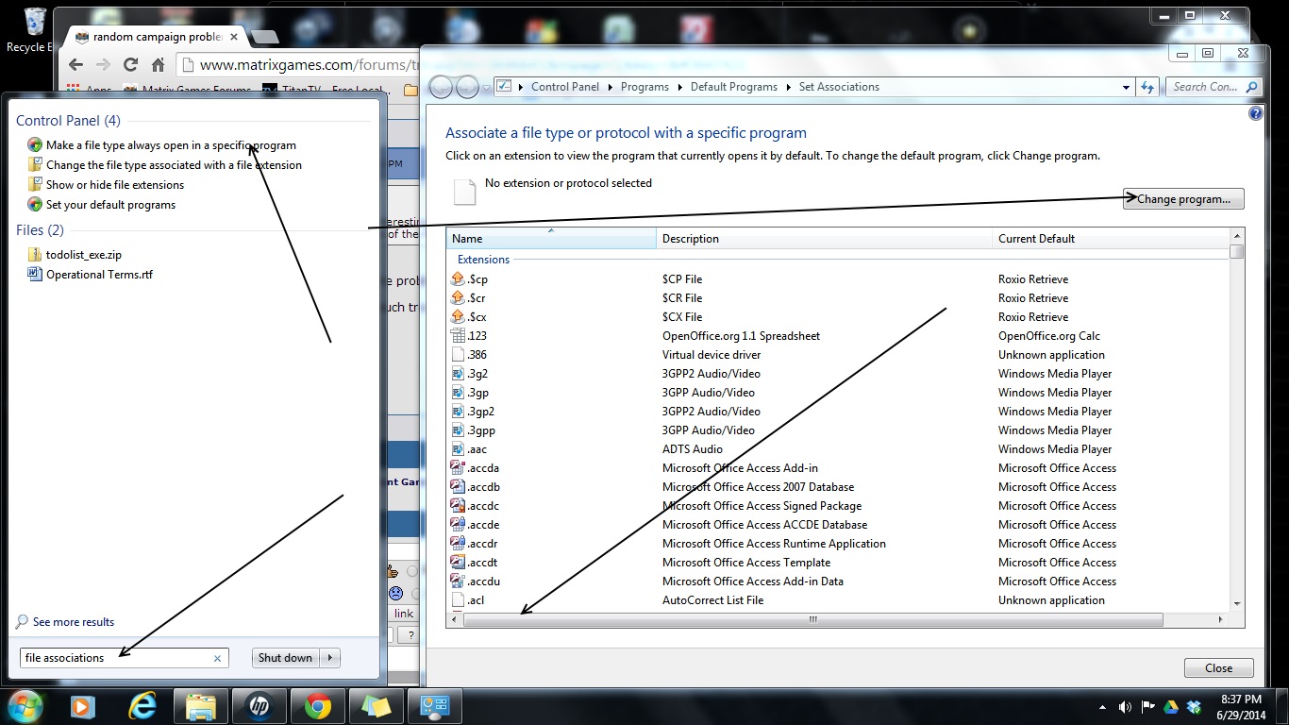Sort the list by the Name column
The height and width of the screenshot is (725, 1289).
(551, 239)
